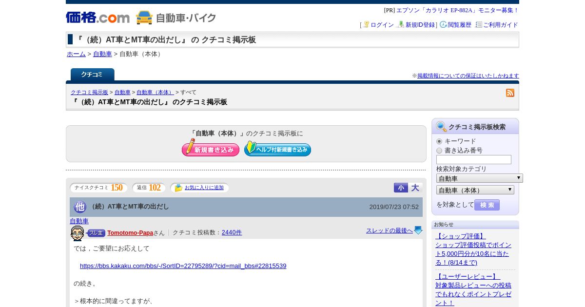Screen dimensions: 585x307
Task: Click the お知らせ panel heading
Action: point(444,225)
